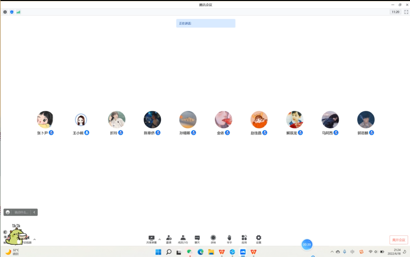Raise hand using the 举手 icon
The image size is (410, 257).
coord(229,238)
